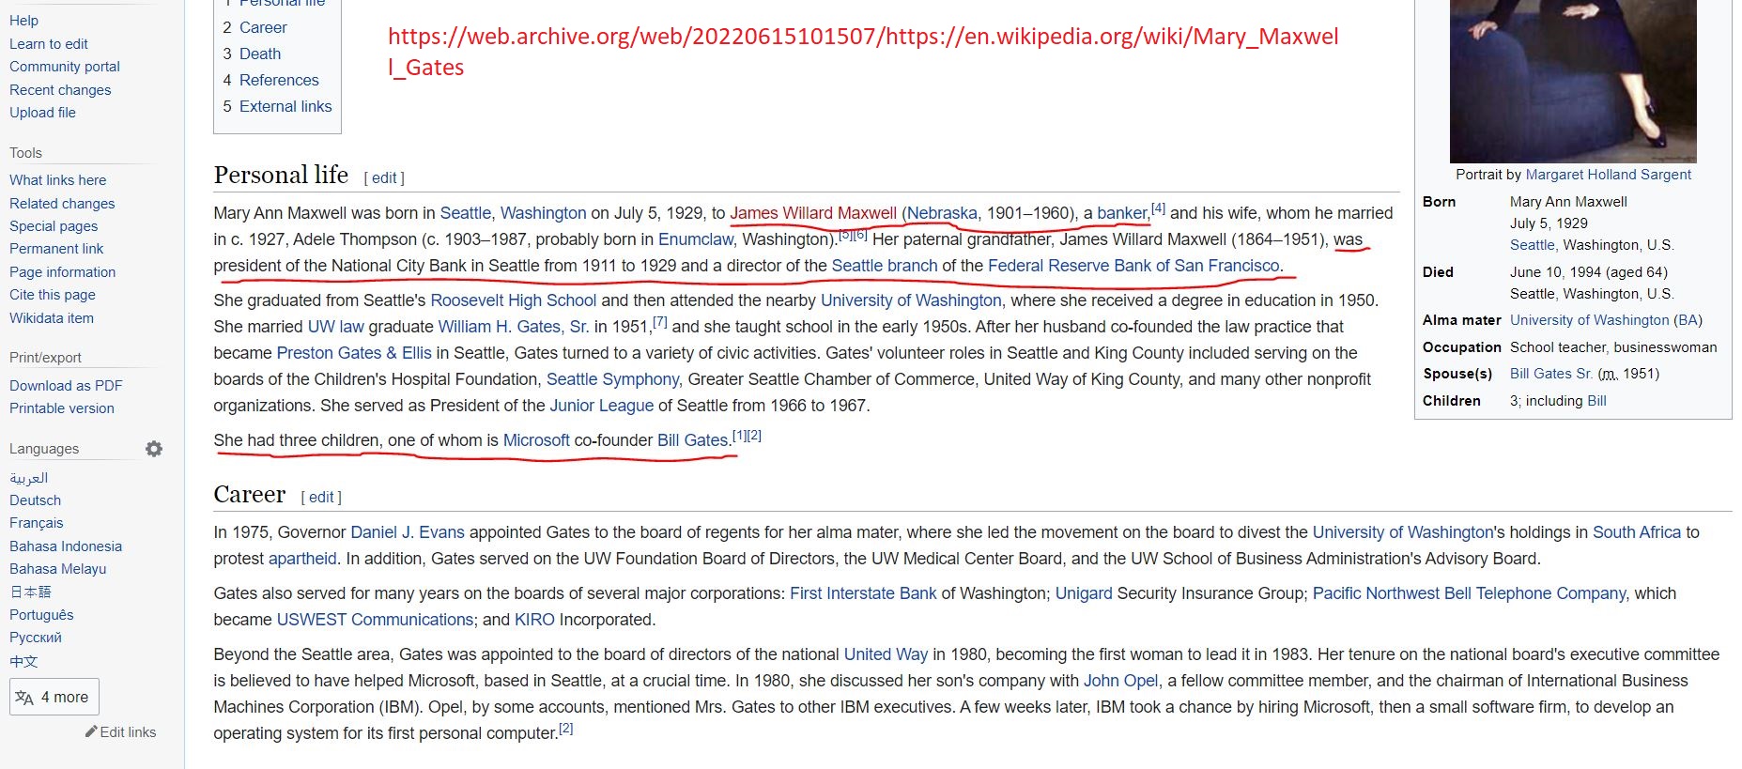Open William H. Gates, Sr. link
The width and height of the screenshot is (1742, 769).
[x=514, y=327]
